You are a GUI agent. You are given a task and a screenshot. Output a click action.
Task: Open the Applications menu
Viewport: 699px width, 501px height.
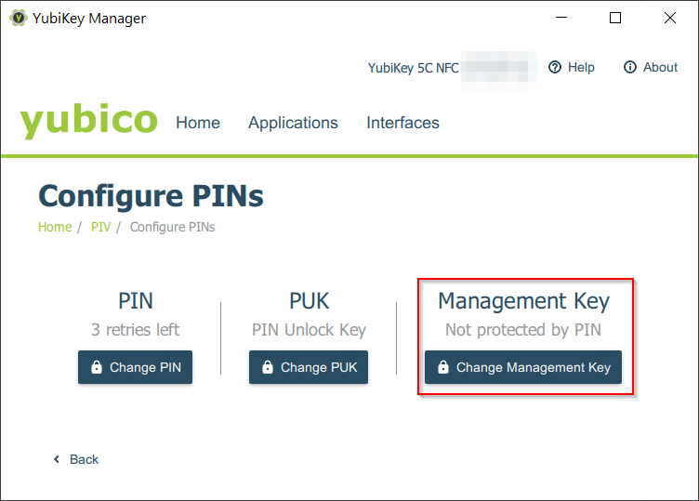click(x=293, y=123)
